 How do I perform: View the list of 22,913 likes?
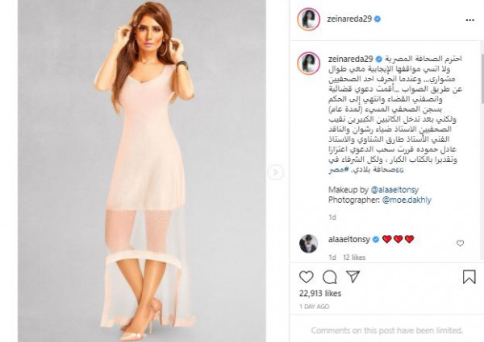coord(320,294)
